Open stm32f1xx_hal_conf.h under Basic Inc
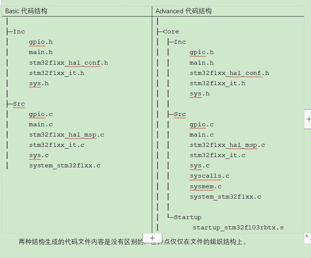 (69, 63)
